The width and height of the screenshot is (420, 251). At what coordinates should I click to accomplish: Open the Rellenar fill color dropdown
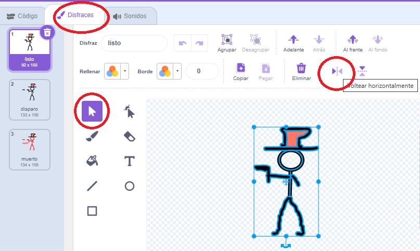(117, 71)
